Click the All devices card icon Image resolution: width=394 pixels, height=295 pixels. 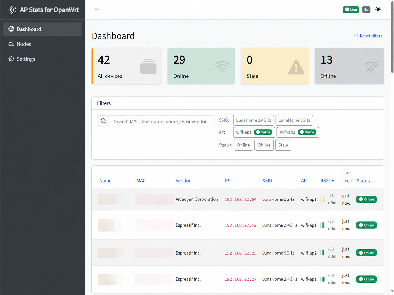(x=148, y=66)
